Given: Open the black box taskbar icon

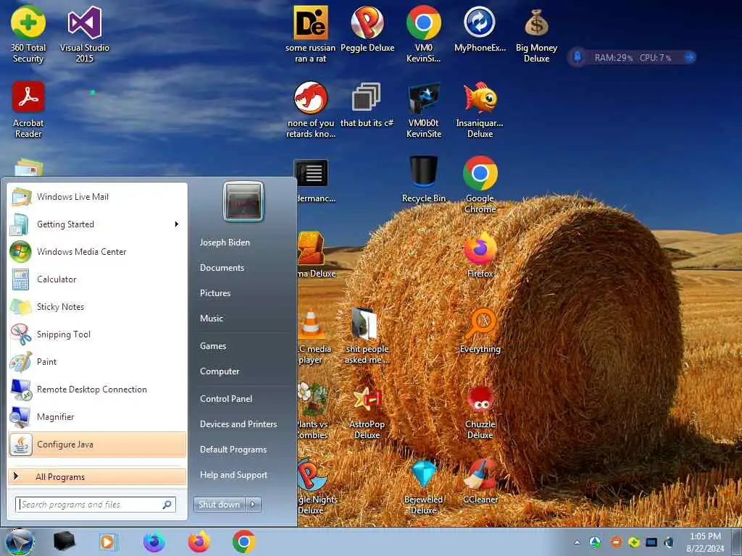Looking at the screenshot, I should 64,542.
